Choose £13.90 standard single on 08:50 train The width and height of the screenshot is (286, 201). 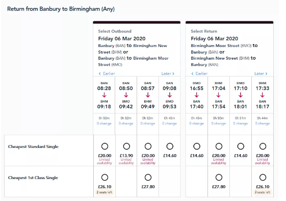126,146
